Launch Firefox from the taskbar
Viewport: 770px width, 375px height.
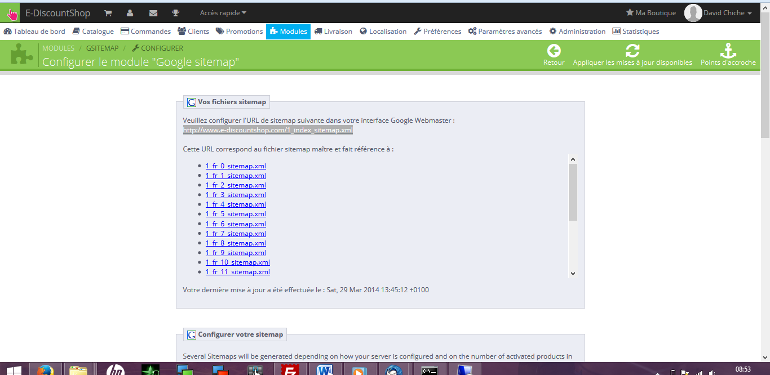point(45,370)
